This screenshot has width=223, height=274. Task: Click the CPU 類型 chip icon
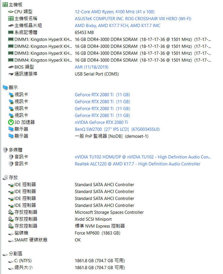pyautogui.click(x=11, y=12)
